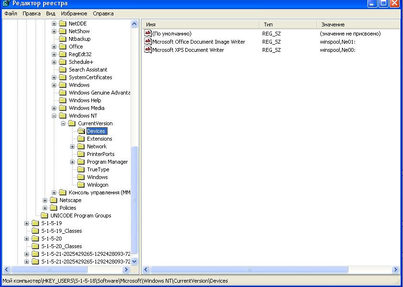
Task: Expand the S-1-5-19 key
Action: pyautogui.click(x=27, y=223)
